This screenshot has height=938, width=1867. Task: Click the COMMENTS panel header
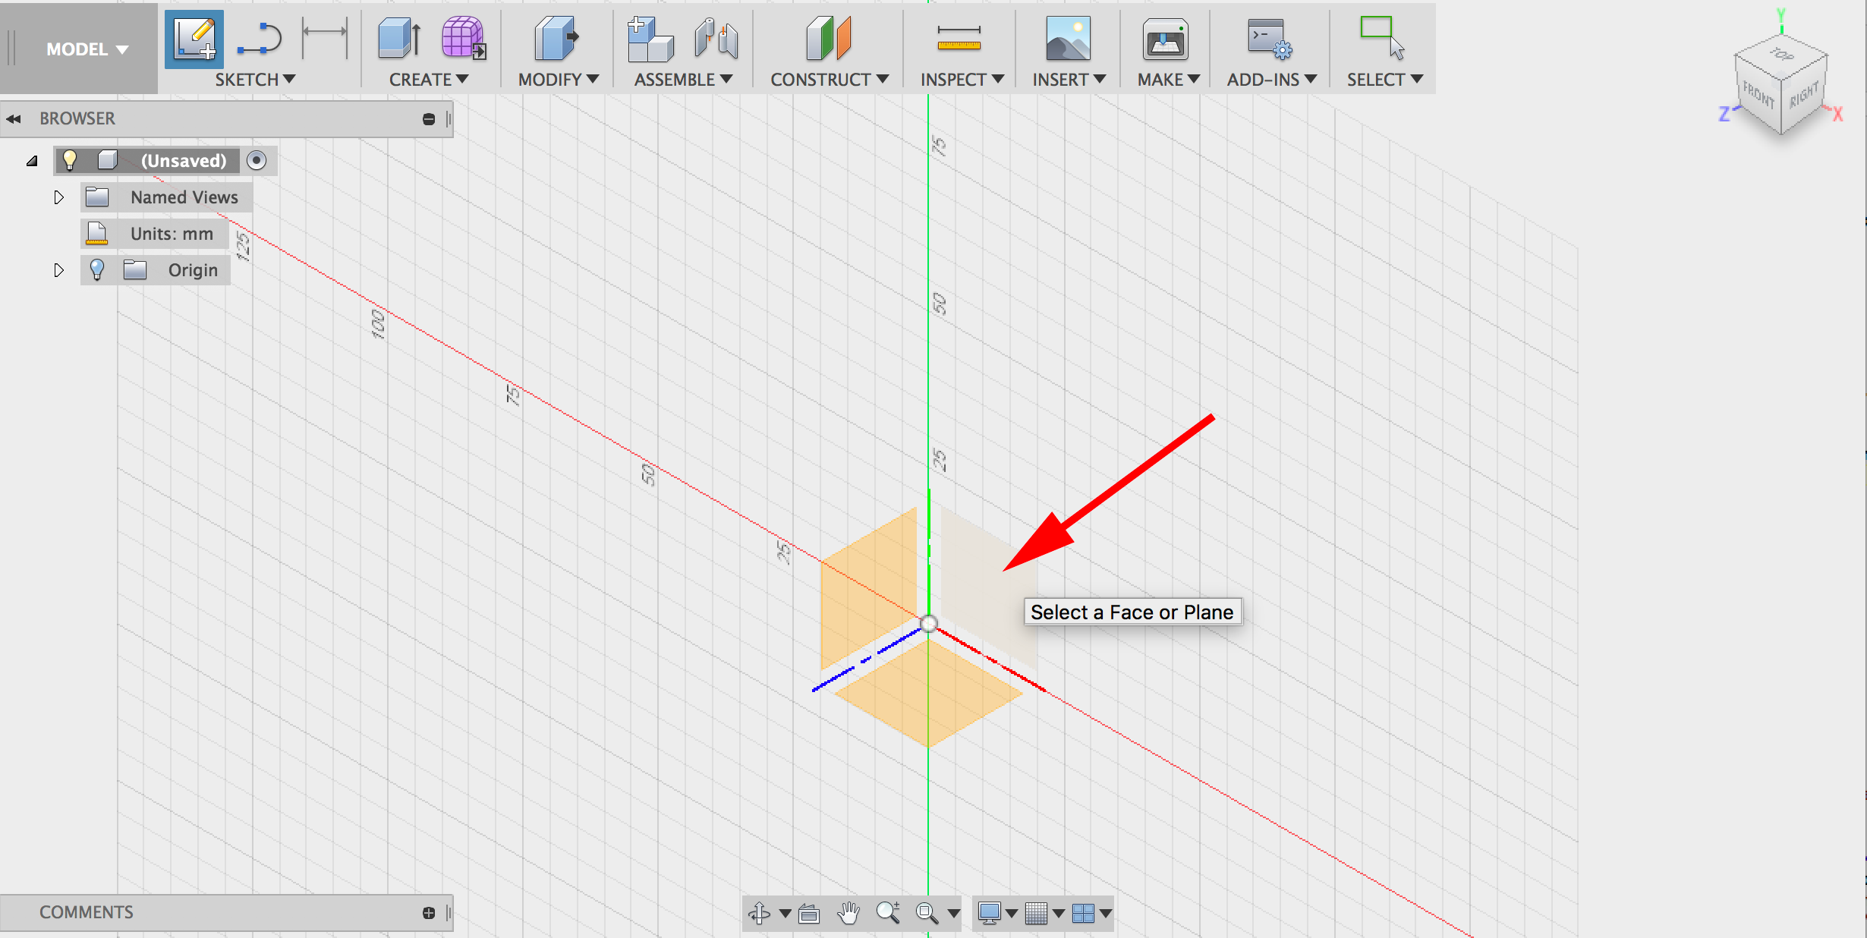(x=226, y=913)
